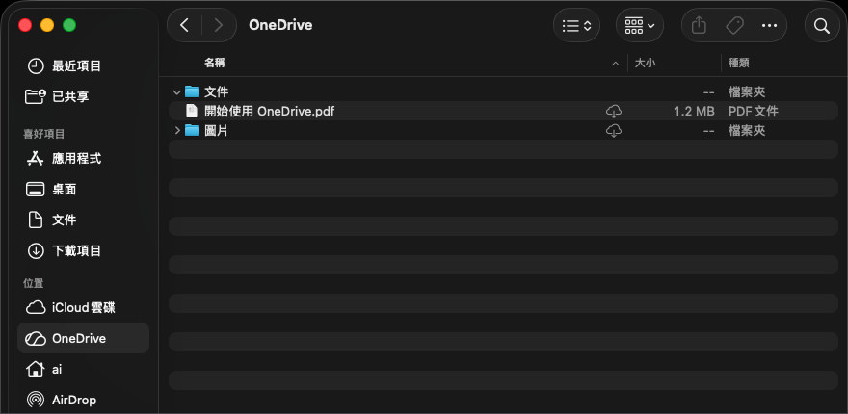The width and height of the screenshot is (848, 414).
Task: Click the cloud download icon for 圖片
Action: (x=614, y=130)
